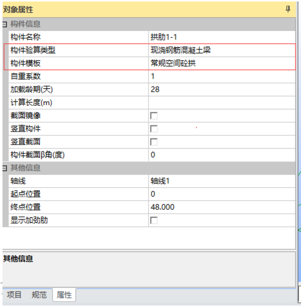Image resolution: width=301 pixels, height=306 pixels.
Task: Toggle the 竖直构件 checkbox
Action: pyautogui.click(x=154, y=129)
